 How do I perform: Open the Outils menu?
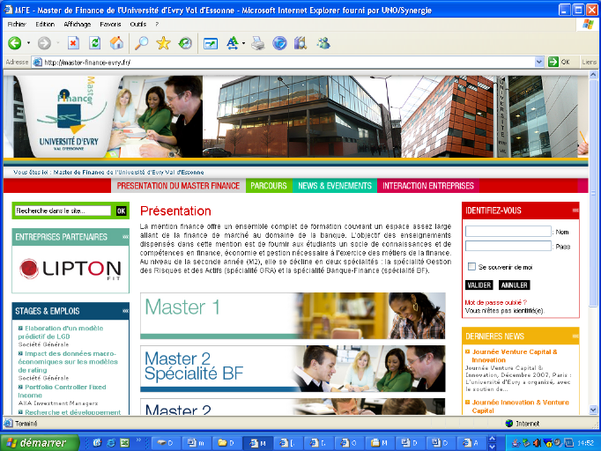138,24
